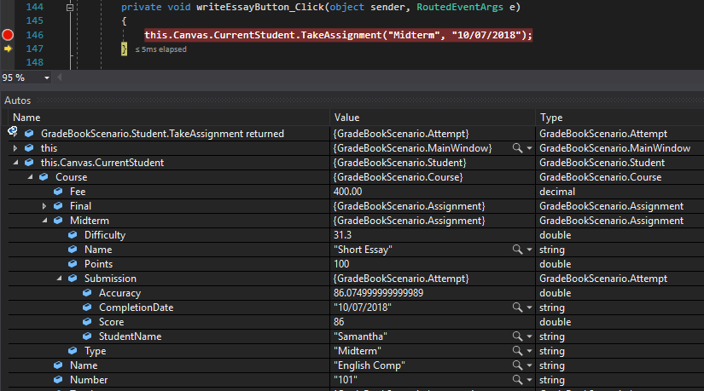This screenshot has width=704, height=391.
Task: Click the property icon beside Submission
Action: pyautogui.click(x=73, y=279)
